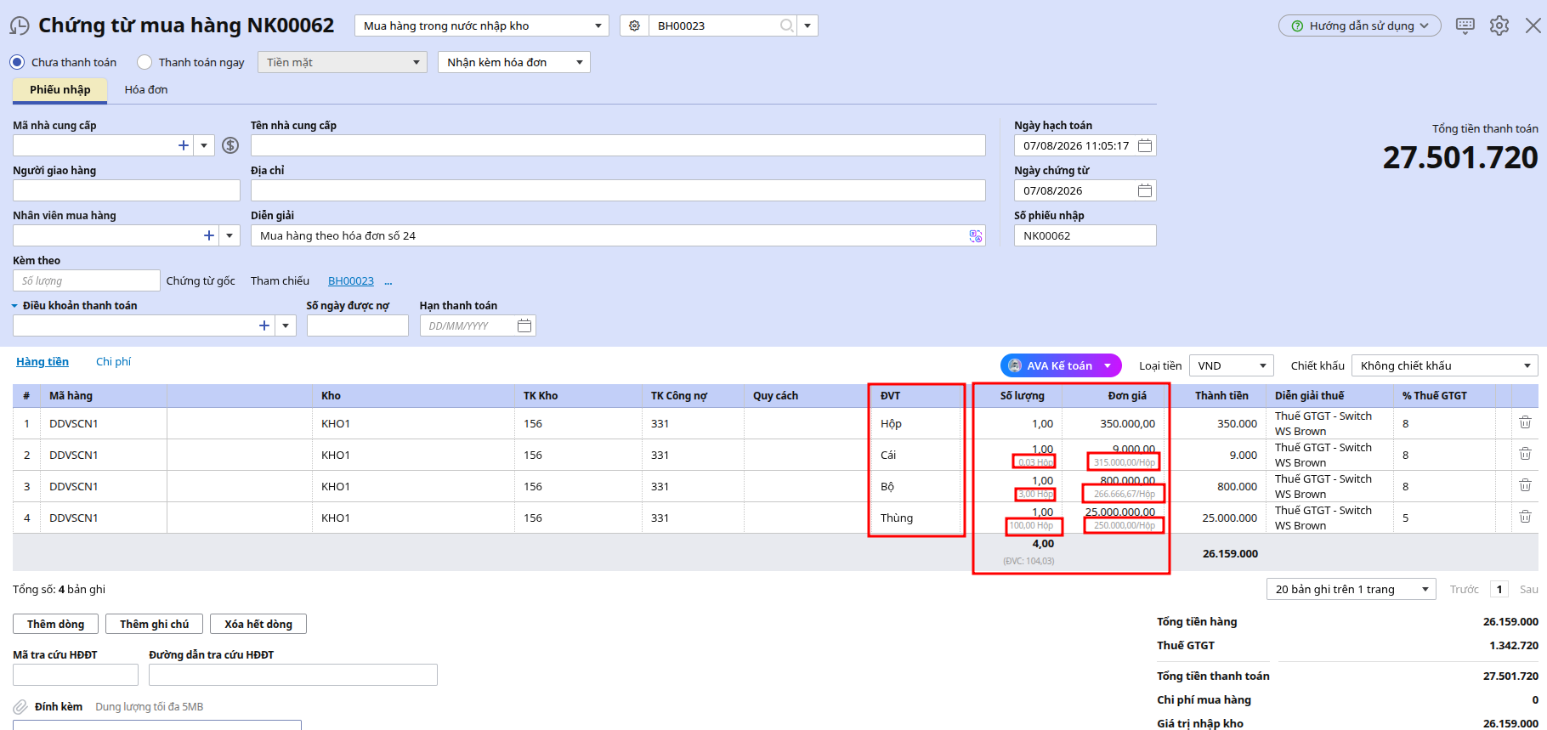Click the paperclip Đính kèm icon
This screenshot has height=730, width=1547.
(x=20, y=707)
